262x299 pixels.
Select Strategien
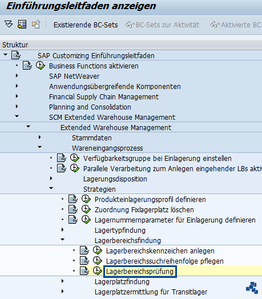point(99,189)
